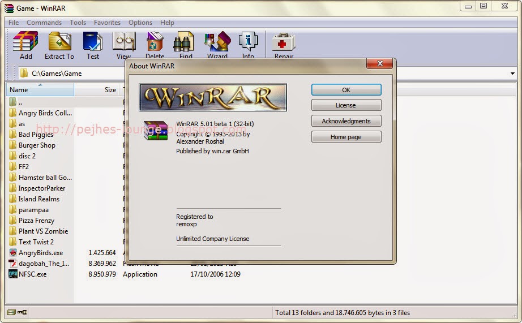Screen dimensions: 522x323
Task: Open the Wizard toolbar icon
Action: click(217, 41)
